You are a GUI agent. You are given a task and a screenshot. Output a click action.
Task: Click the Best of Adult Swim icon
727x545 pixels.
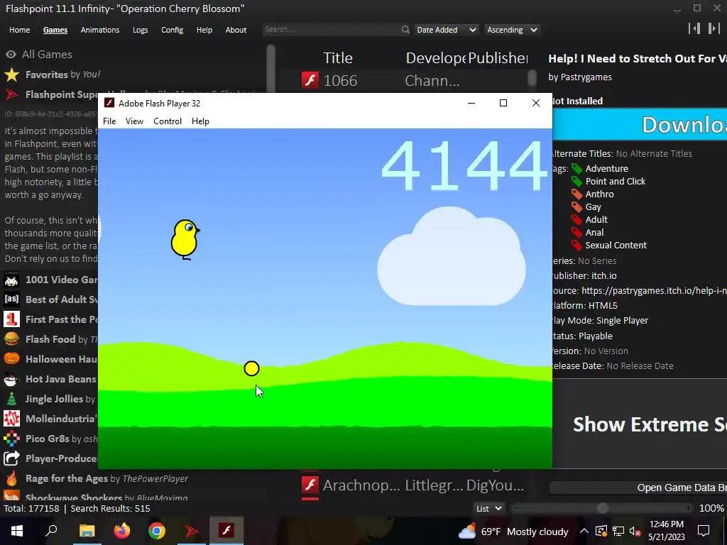pyautogui.click(x=11, y=299)
